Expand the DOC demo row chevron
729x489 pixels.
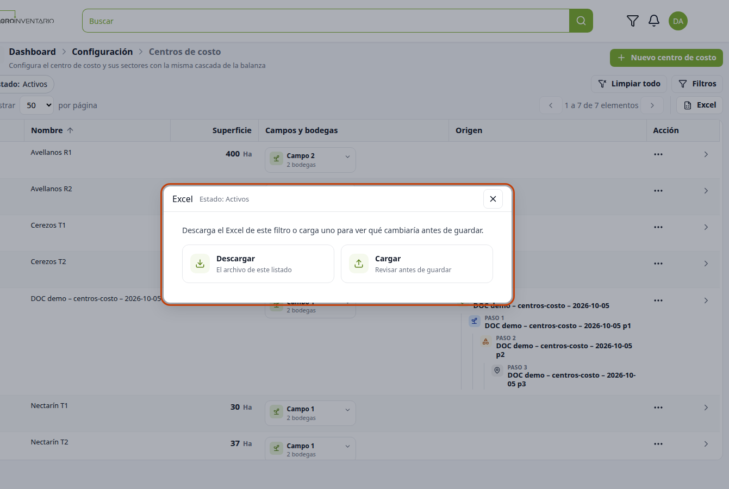706,300
